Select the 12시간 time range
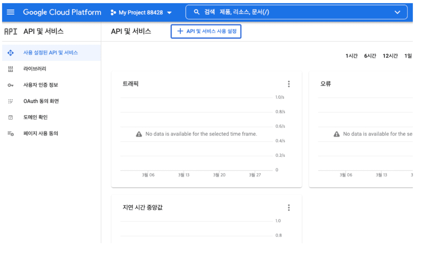 390,56
